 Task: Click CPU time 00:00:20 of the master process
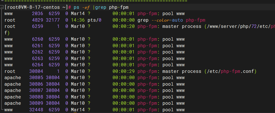click(x=124, y=26)
